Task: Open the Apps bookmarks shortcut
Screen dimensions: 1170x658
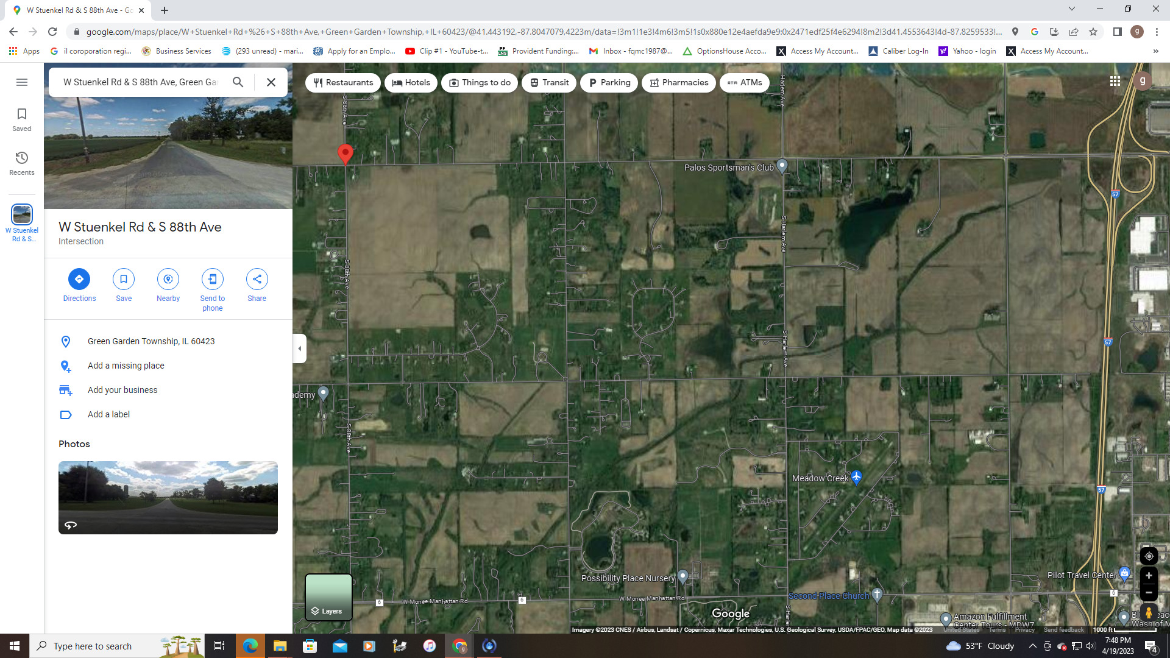Action: tap(24, 51)
